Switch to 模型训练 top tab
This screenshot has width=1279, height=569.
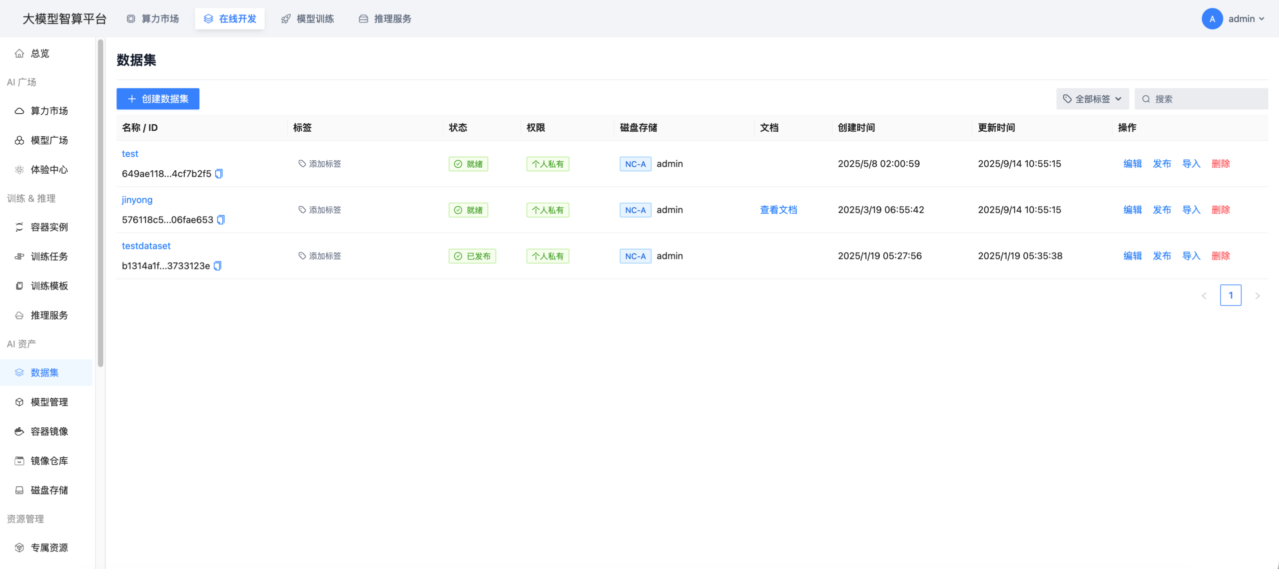tap(308, 19)
